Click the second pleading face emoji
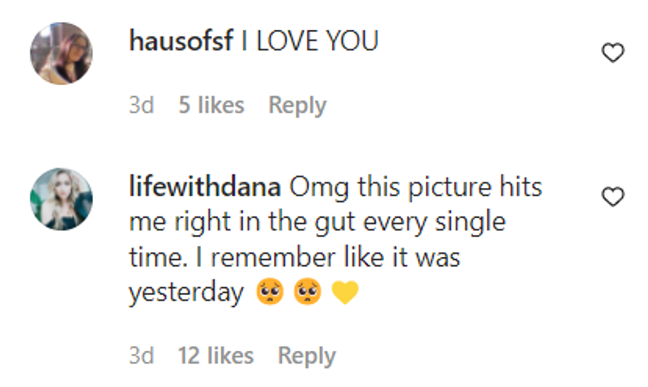The height and width of the screenshot is (387, 648). pyautogui.click(x=307, y=293)
